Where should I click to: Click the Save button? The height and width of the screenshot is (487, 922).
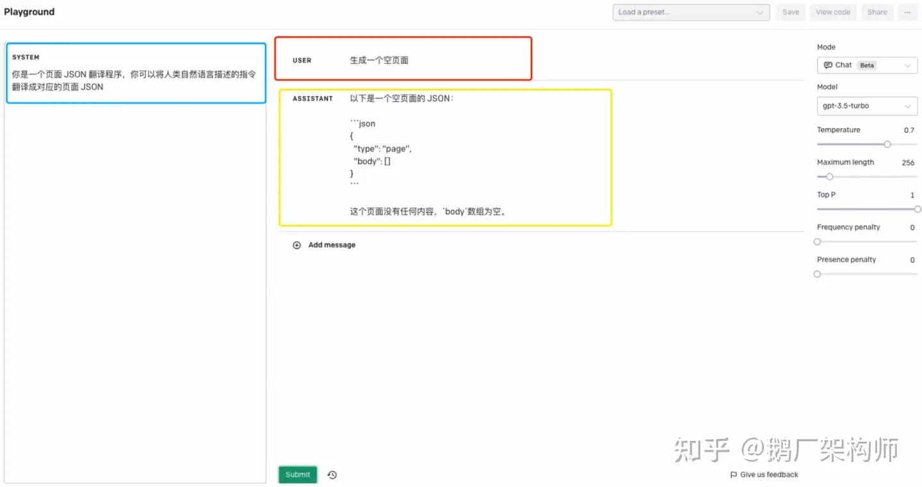pos(791,12)
